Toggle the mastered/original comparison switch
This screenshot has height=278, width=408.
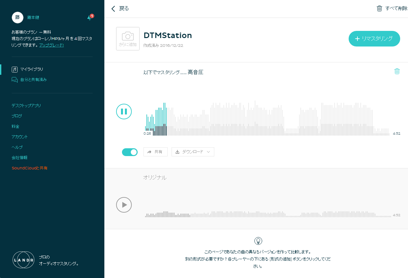pyautogui.click(x=130, y=152)
